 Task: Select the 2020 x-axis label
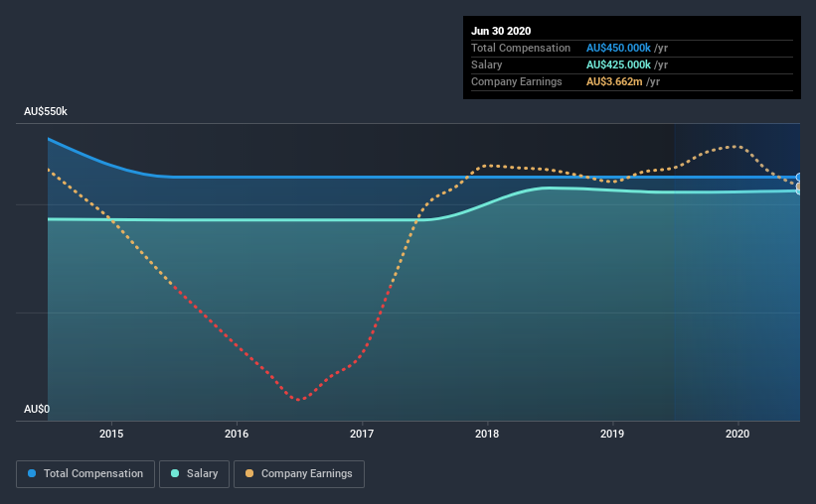click(737, 434)
